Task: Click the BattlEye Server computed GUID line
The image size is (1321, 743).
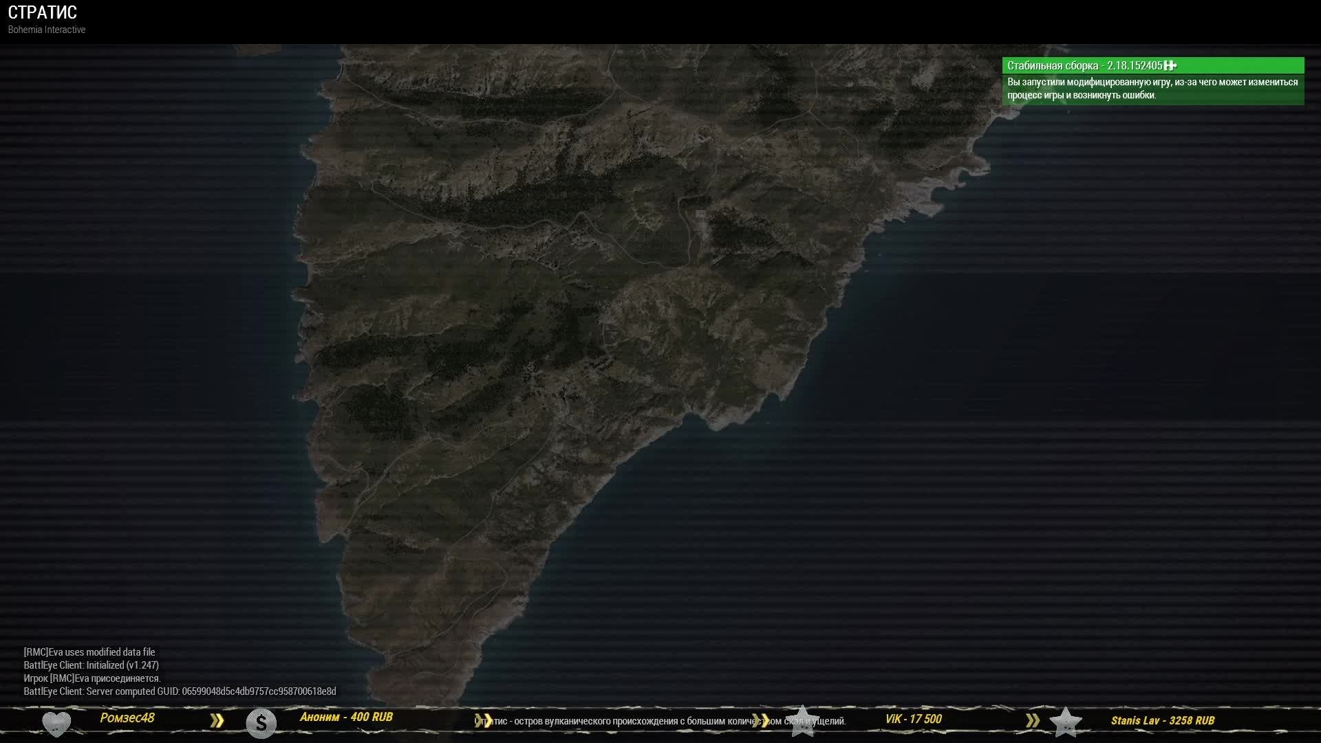Action: point(180,691)
